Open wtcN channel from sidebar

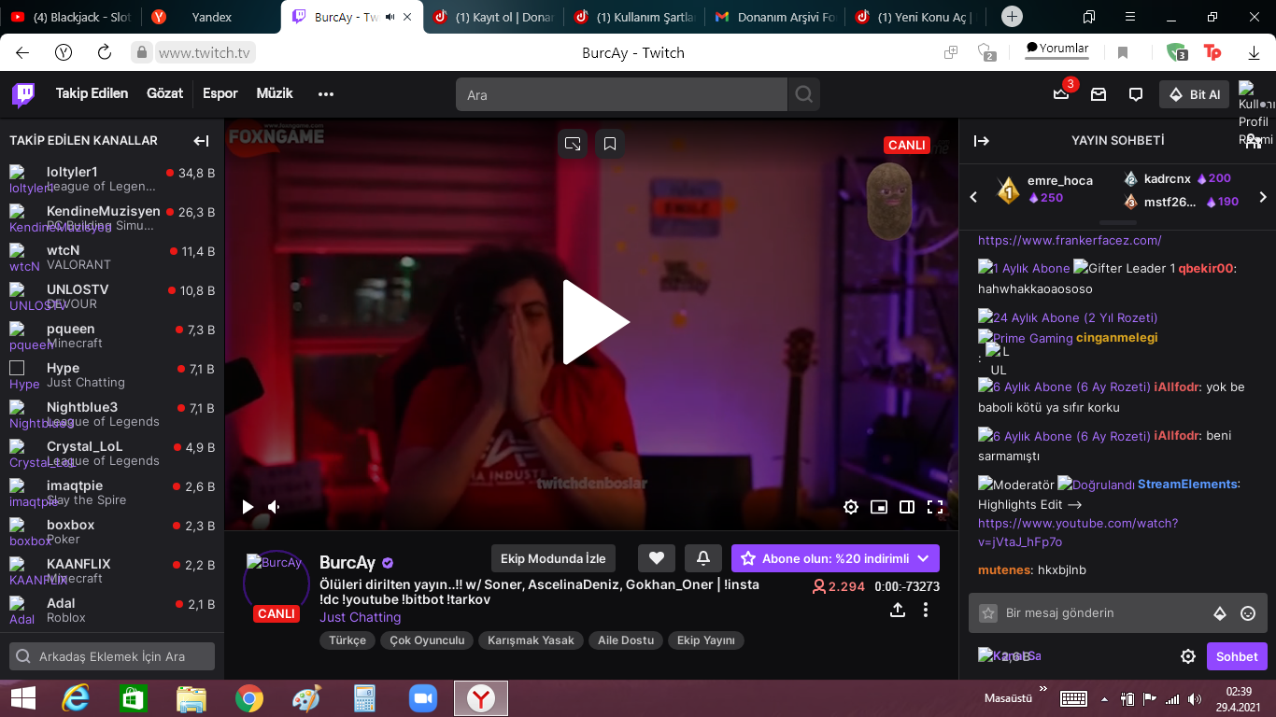[112, 257]
